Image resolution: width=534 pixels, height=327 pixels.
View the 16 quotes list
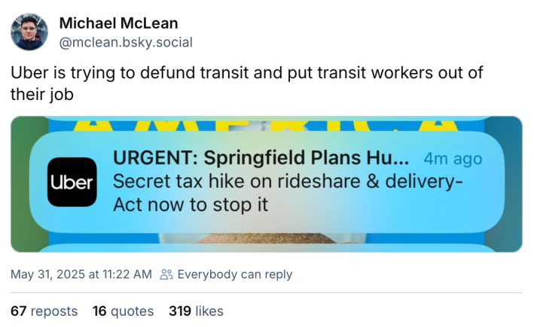123,311
